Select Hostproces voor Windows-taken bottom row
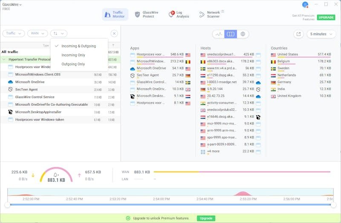The height and width of the screenshot is (223, 341). (60, 119)
